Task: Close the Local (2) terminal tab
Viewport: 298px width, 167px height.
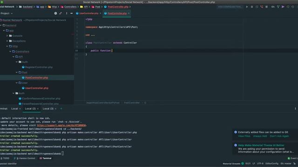Action: click(x=38, y=109)
